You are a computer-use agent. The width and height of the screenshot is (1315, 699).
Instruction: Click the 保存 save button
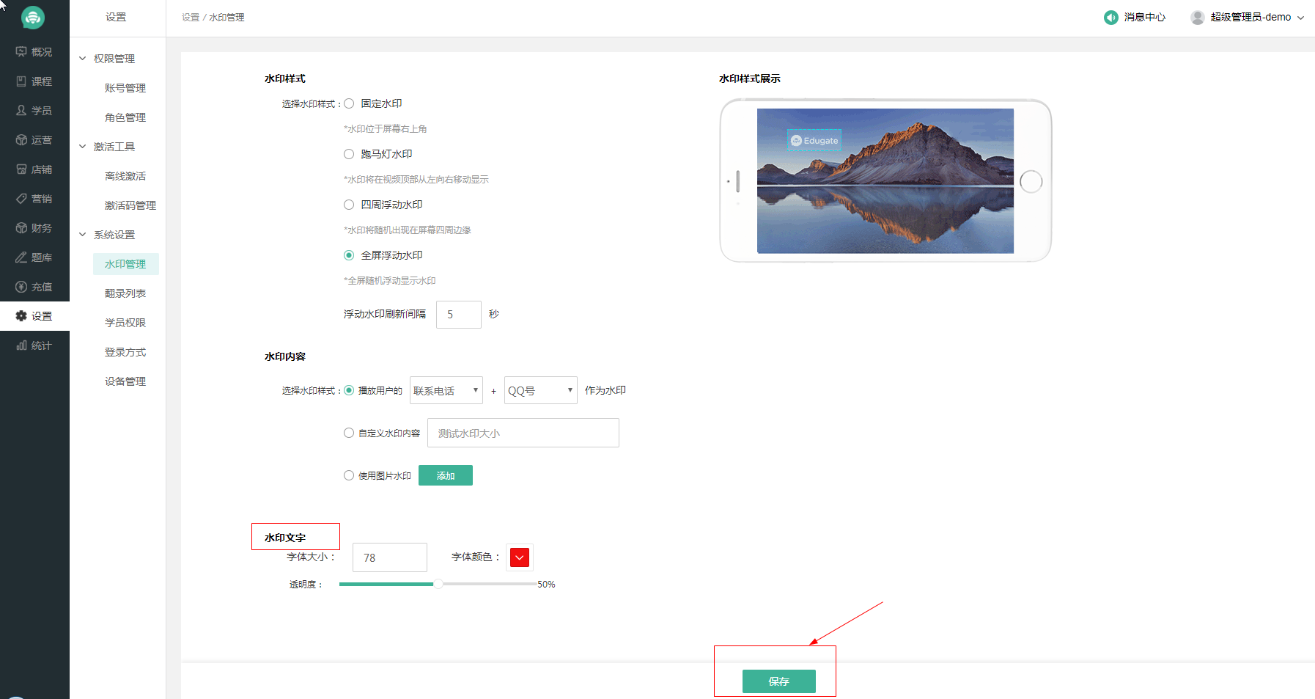coord(778,681)
